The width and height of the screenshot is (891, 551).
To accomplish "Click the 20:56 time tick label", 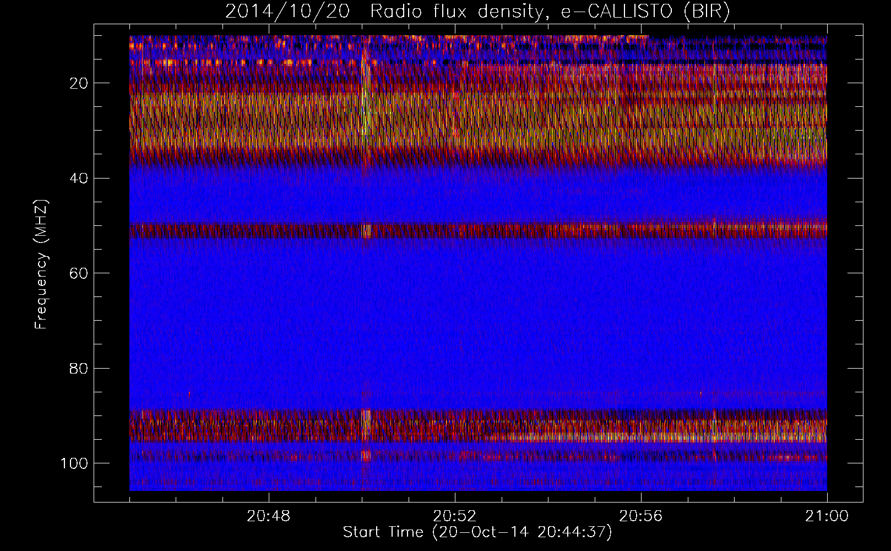I will (x=640, y=516).
